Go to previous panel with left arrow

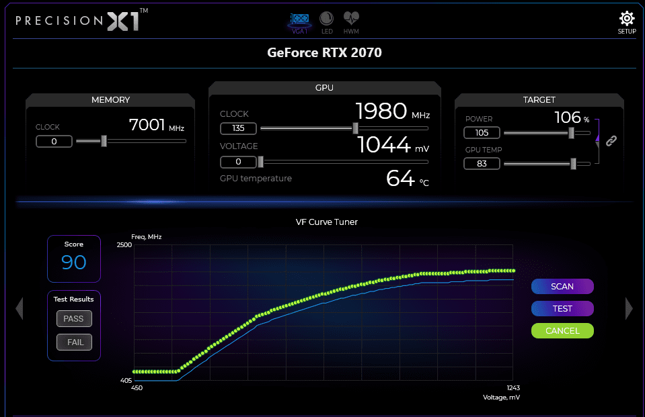20,308
